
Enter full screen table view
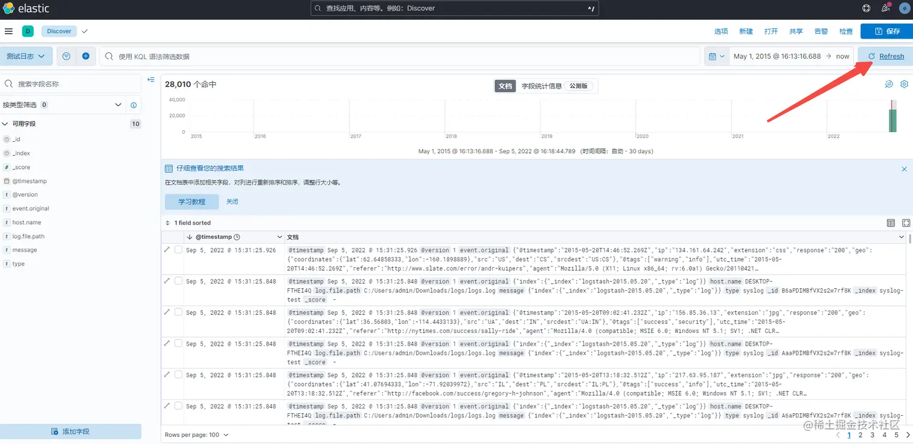pos(906,223)
